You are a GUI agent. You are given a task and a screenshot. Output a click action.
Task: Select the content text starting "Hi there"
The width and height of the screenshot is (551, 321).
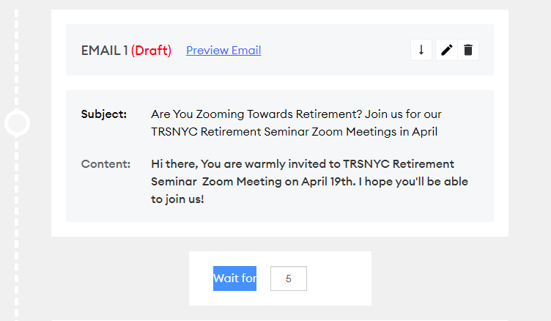tap(302, 164)
